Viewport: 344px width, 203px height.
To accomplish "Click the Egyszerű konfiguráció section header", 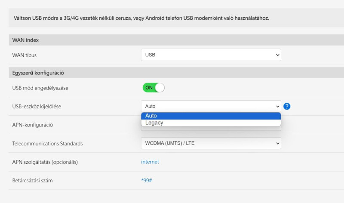I will pos(38,73).
